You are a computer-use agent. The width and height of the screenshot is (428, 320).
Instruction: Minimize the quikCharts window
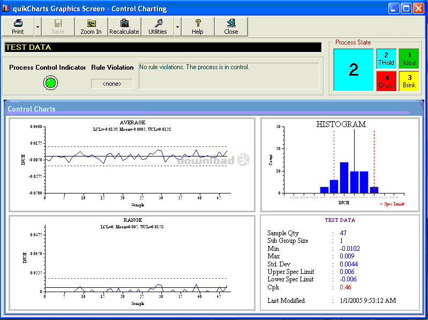pos(394,9)
